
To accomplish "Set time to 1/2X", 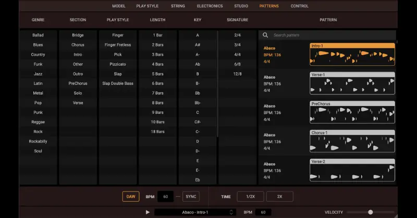I will coord(250,197).
